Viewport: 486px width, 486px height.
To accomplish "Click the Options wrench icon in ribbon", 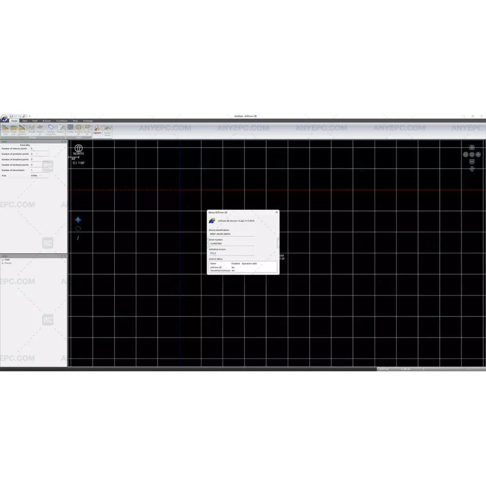I will point(97,130).
